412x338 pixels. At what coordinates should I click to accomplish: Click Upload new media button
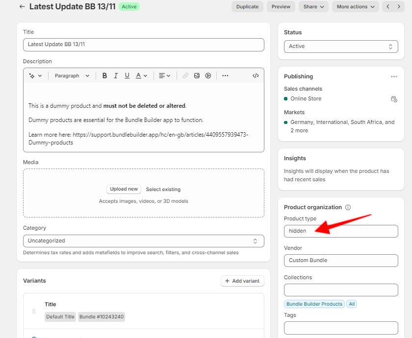[124, 189]
